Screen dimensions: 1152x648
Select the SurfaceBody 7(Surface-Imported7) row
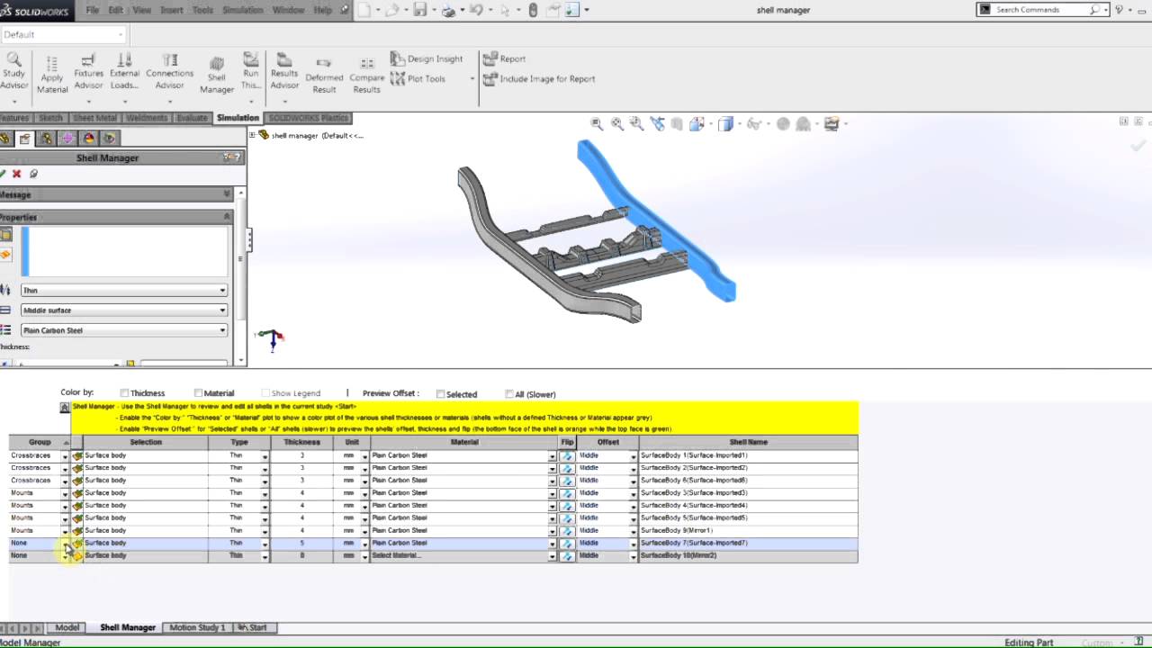coord(433,544)
